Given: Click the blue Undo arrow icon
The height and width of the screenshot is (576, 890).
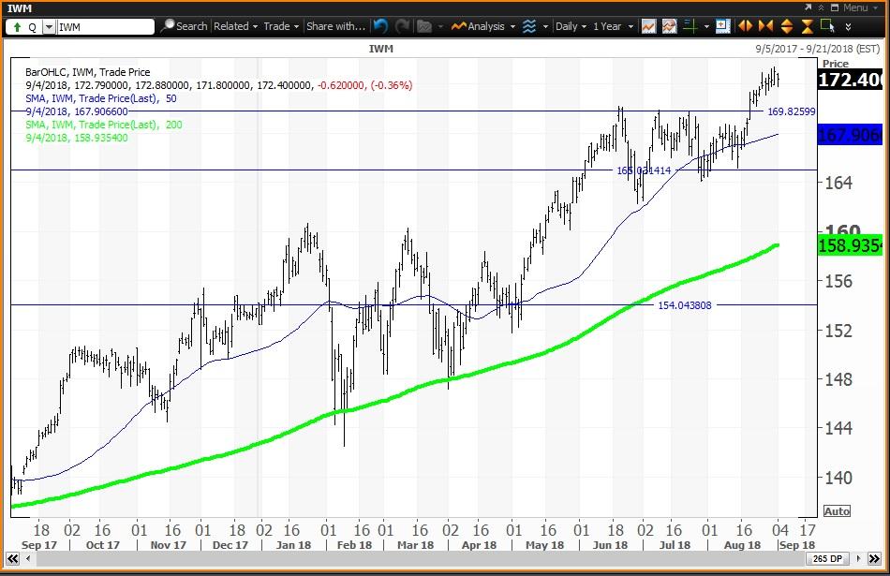Looking at the screenshot, I should [380, 26].
